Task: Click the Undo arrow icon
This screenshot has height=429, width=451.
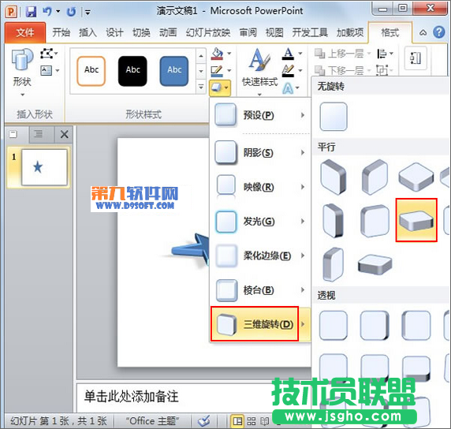Action: coord(47,11)
